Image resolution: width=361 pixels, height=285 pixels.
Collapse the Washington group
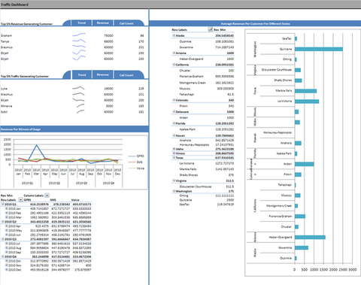pos(174,191)
